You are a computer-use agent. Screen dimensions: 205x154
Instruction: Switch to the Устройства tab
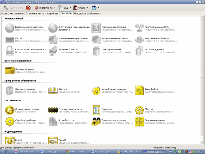pyautogui.click(x=53, y=13)
